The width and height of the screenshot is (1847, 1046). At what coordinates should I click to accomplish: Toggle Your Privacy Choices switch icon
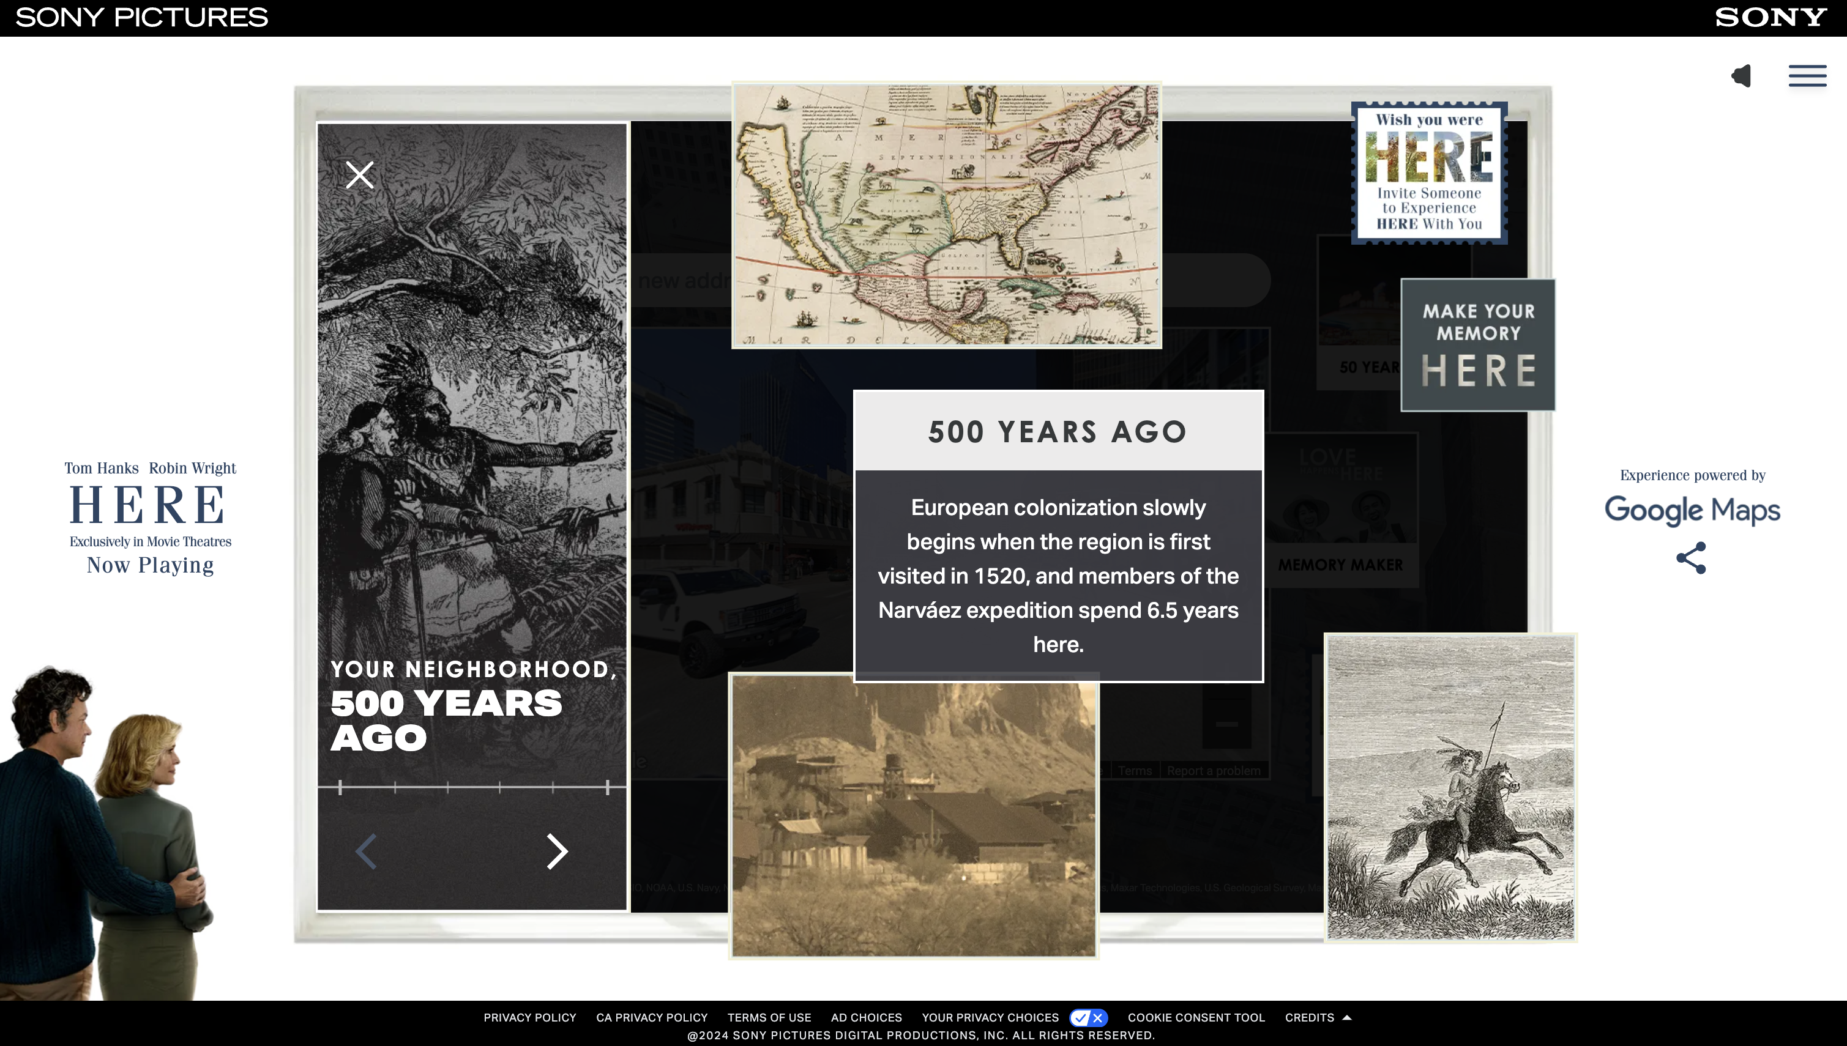point(1088,1017)
